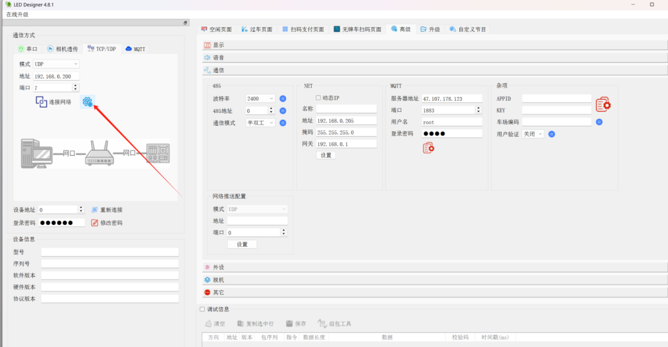Open the 模式 UDP dropdown in 通信方式
This screenshot has width=668, height=347.
coord(56,64)
